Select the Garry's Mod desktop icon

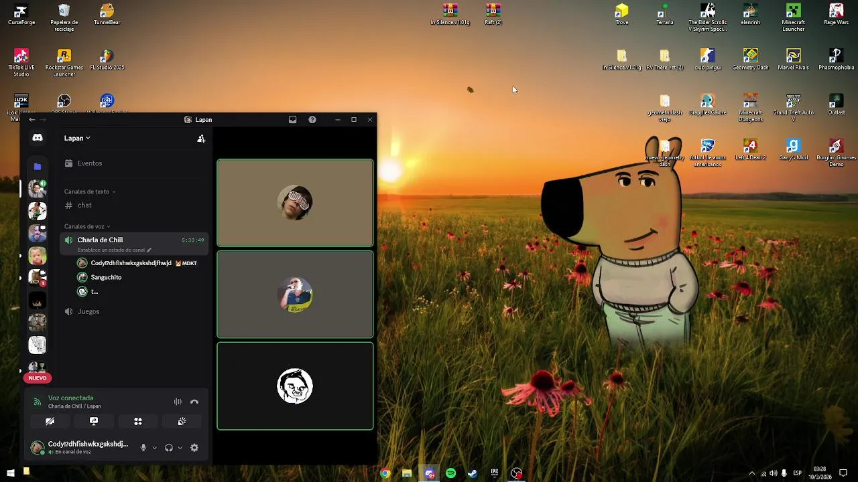point(793,150)
